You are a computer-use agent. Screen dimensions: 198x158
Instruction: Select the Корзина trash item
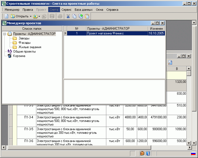pyautogui.click(x=19, y=56)
